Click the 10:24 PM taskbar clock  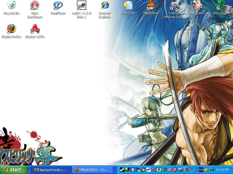click(222, 170)
